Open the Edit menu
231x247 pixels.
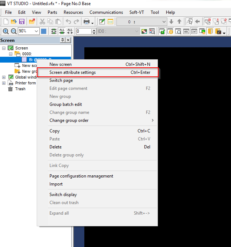[22, 12]
